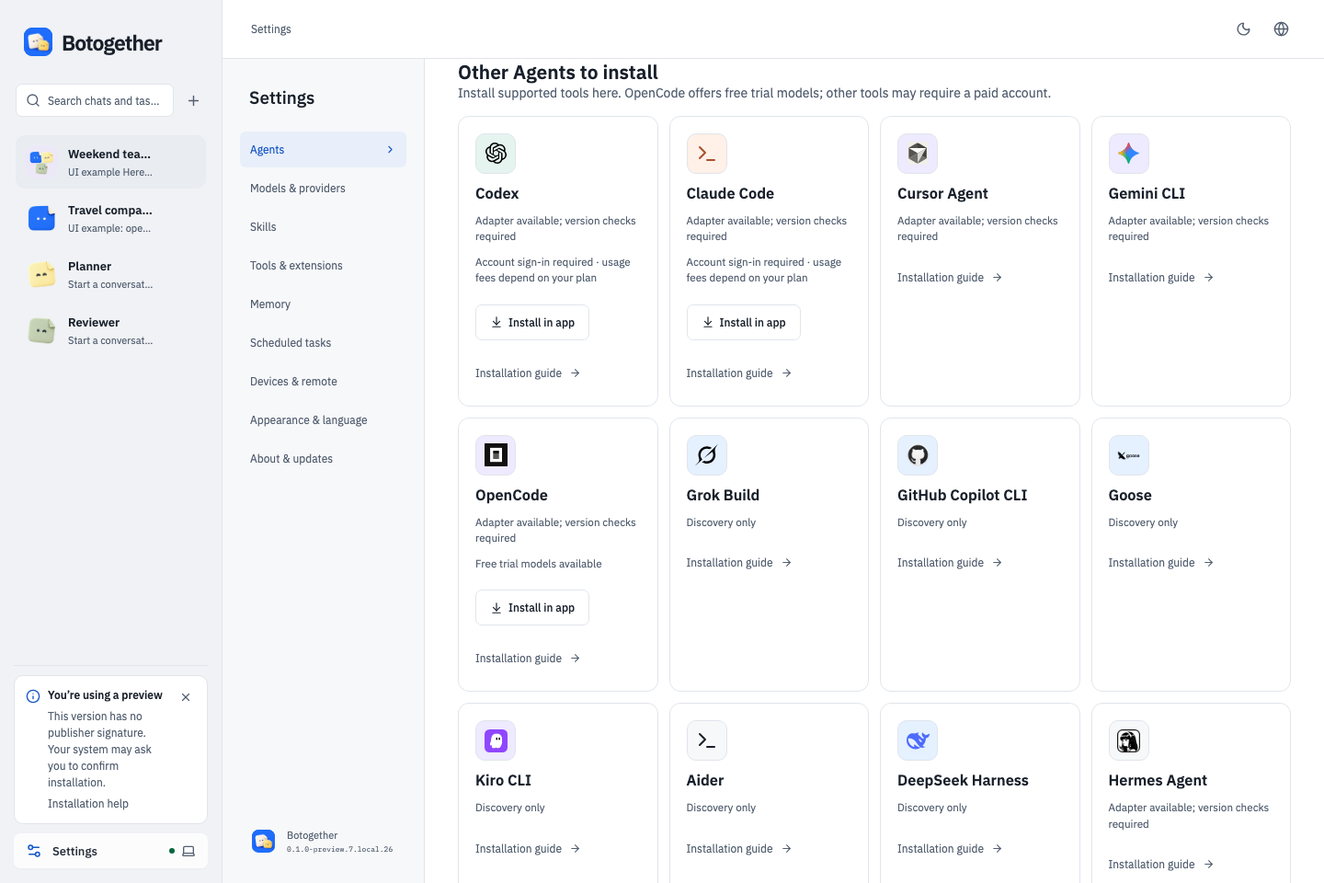This screenshot has width=1324, height=883.
Task: Expand the Agents chevron in settings
Action: tap(390, 150)
